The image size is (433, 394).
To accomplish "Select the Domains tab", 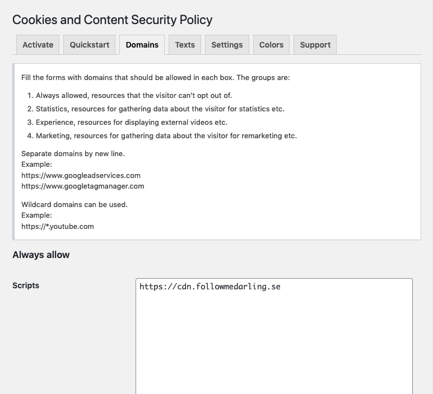I will pyautogui.click(x=142, y=45).
